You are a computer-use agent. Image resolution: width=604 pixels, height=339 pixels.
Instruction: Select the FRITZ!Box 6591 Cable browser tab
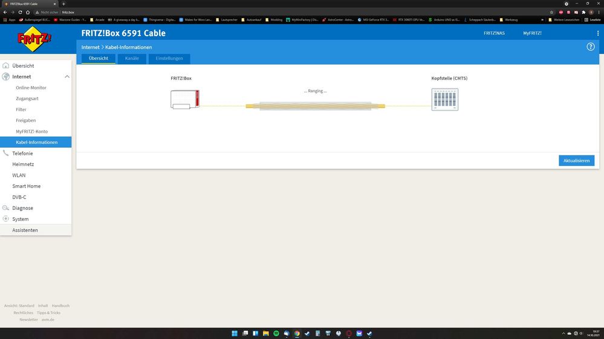point(29,4)
